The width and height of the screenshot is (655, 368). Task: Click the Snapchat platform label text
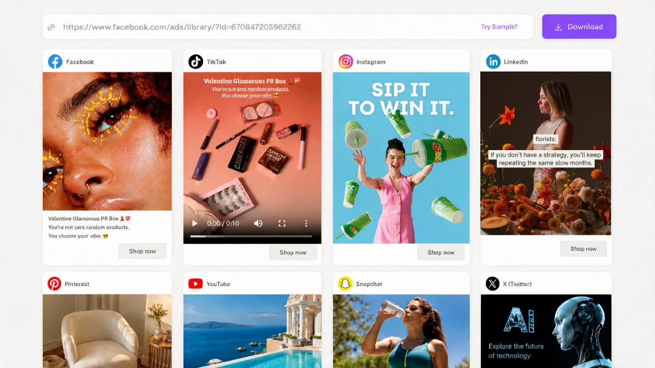[x=369, y=284]
